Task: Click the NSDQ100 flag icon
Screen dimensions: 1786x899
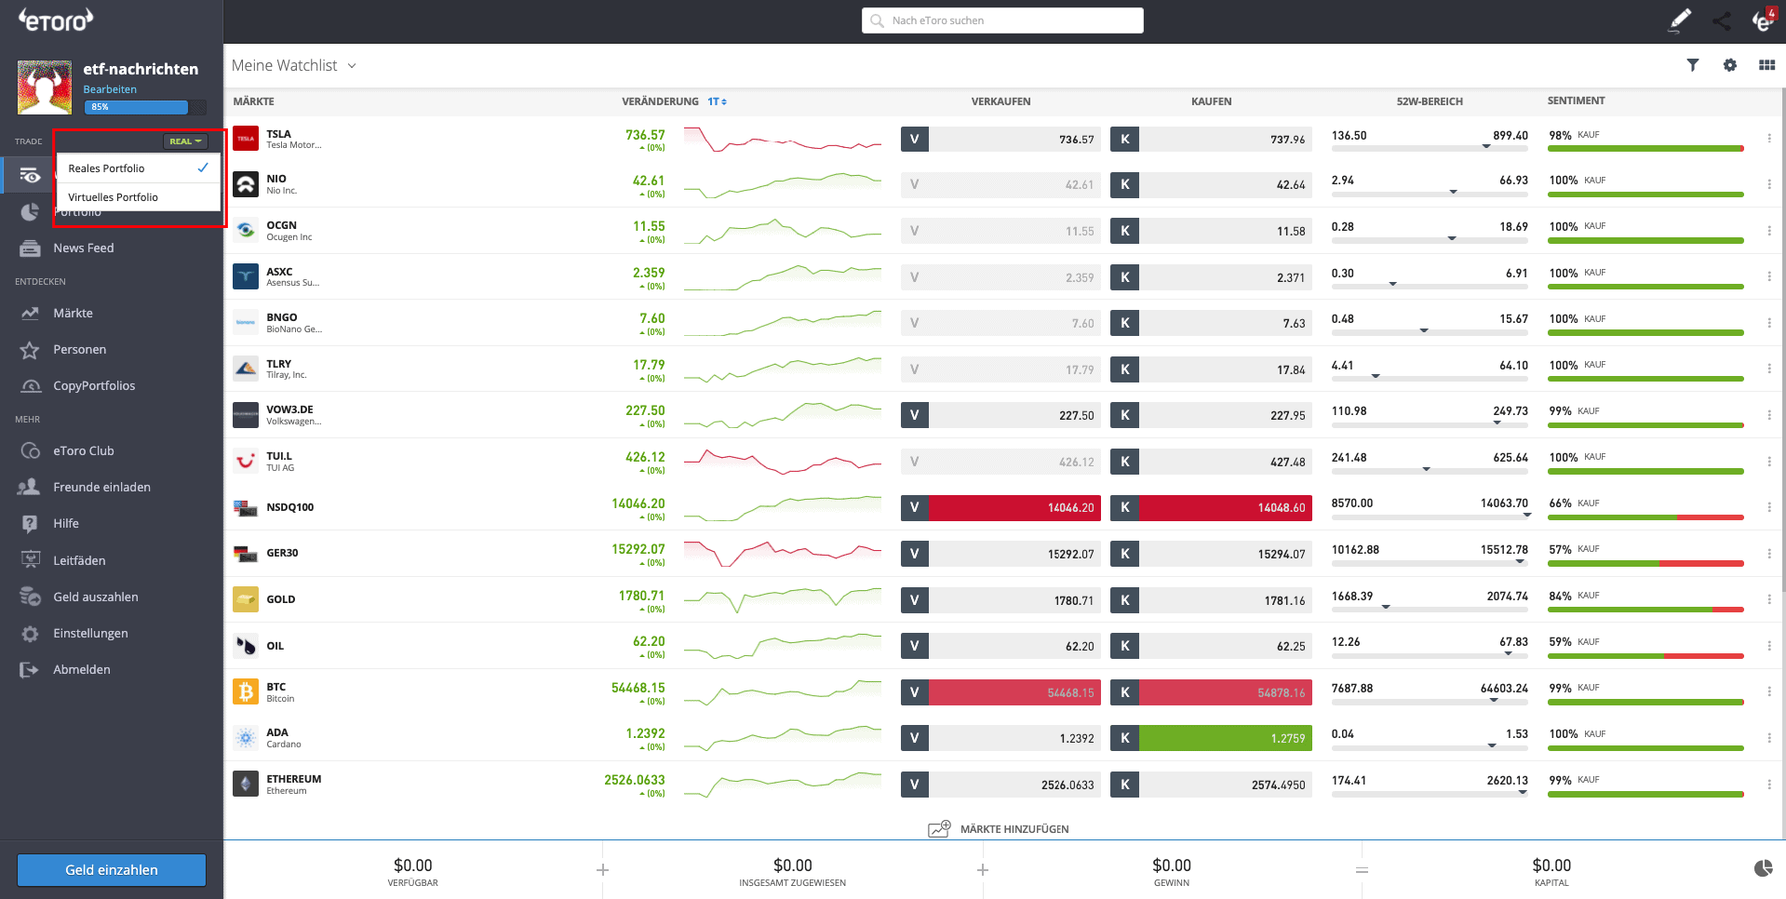Action: pos(246,507)
